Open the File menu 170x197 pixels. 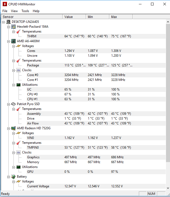pos(5,11)
